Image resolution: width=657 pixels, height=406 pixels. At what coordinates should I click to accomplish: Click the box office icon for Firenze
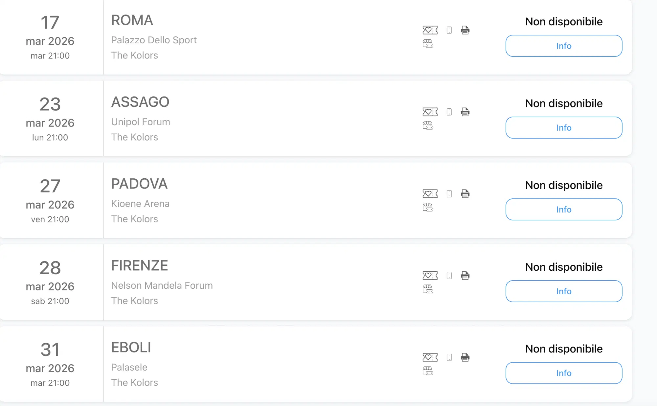pyautogui.click(x=427, y=289)
